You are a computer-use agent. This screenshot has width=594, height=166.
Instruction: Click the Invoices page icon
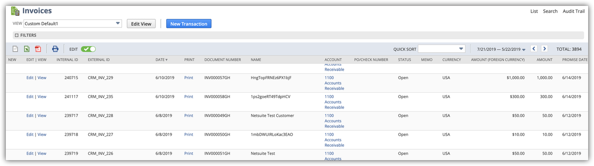pos(15,11)
